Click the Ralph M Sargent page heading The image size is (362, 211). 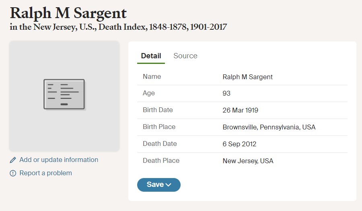pyautogui.click(x=68, y=13)
